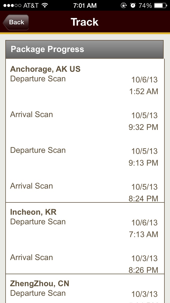Select Incheon Departure Scan at 7:13 AM
Screen dimensions: 170x303
coord(84,228)
